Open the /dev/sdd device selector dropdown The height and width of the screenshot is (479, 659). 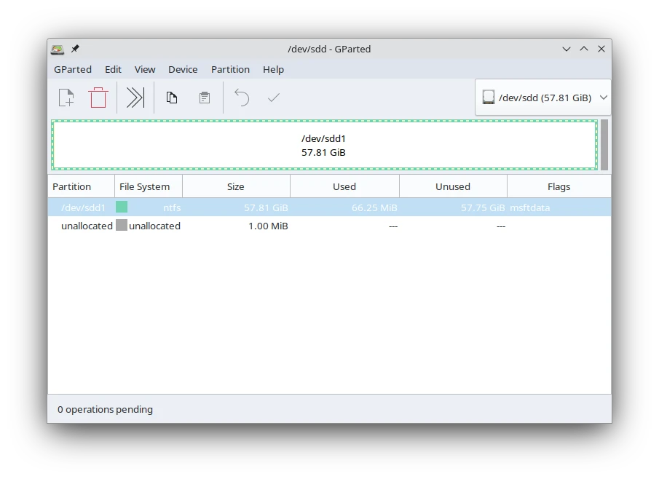point(543,98)
